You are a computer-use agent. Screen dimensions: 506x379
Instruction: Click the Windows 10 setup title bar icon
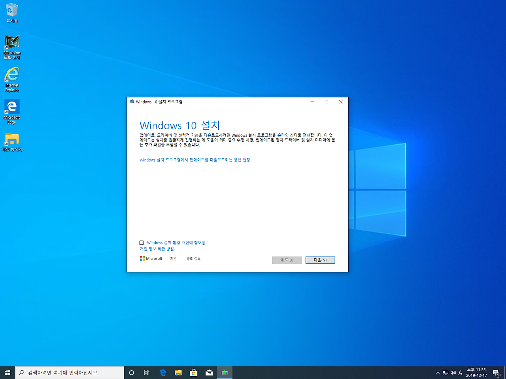click(x=132, y=101)
